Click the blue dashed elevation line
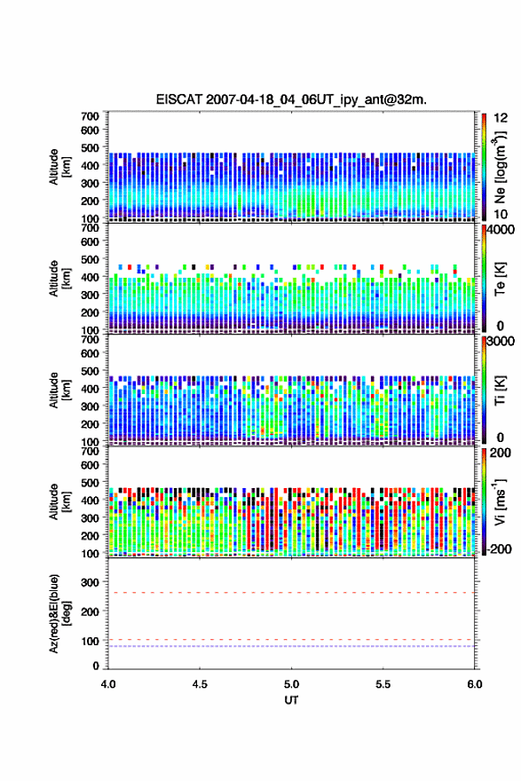The width and height of the screenshot is (521, 781). point(291,646)
